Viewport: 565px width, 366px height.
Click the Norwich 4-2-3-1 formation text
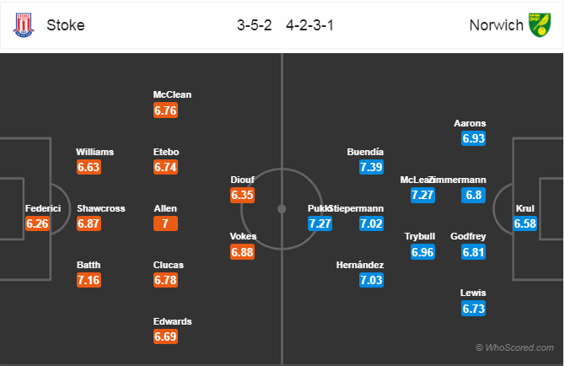[309, 25]
